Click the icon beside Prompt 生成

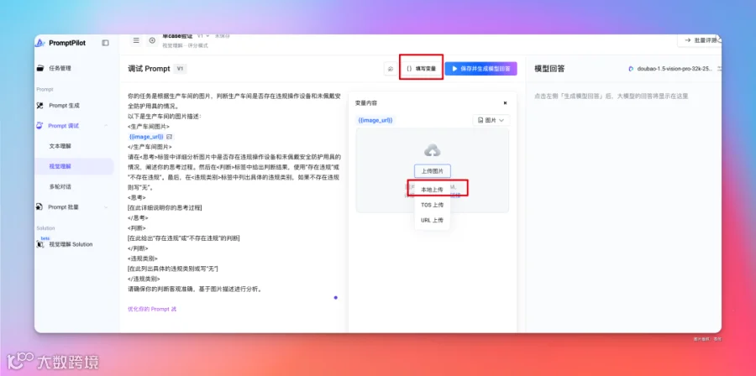click(x=40, y=106)
